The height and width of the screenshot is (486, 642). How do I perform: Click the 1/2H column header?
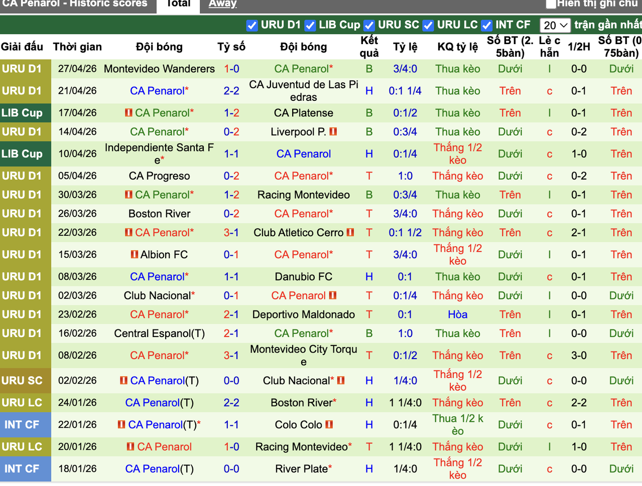point(579,47)
